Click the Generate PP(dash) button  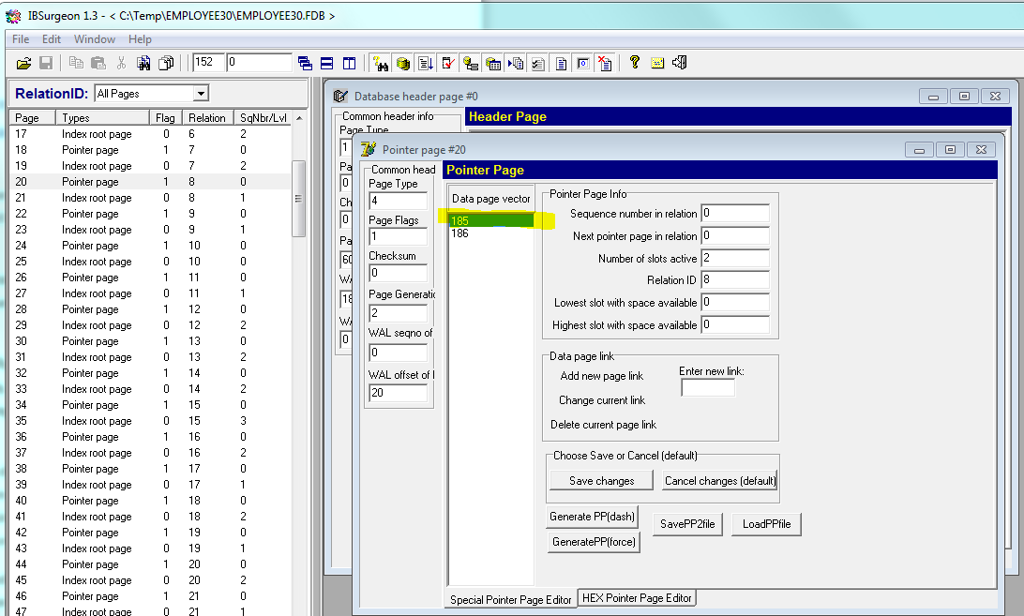click(x=593, y=518)
